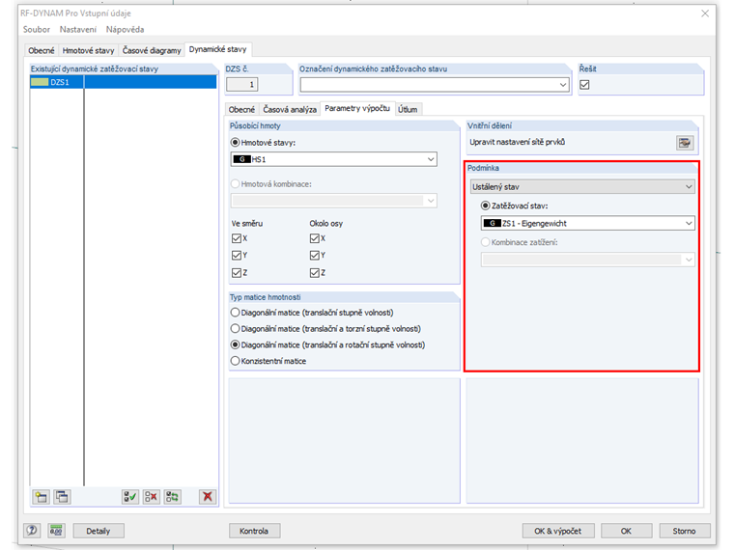Click the green color swatch of DZS1
Screen dimensions: 734x550
pyautogui.click(x=40, y=82)
